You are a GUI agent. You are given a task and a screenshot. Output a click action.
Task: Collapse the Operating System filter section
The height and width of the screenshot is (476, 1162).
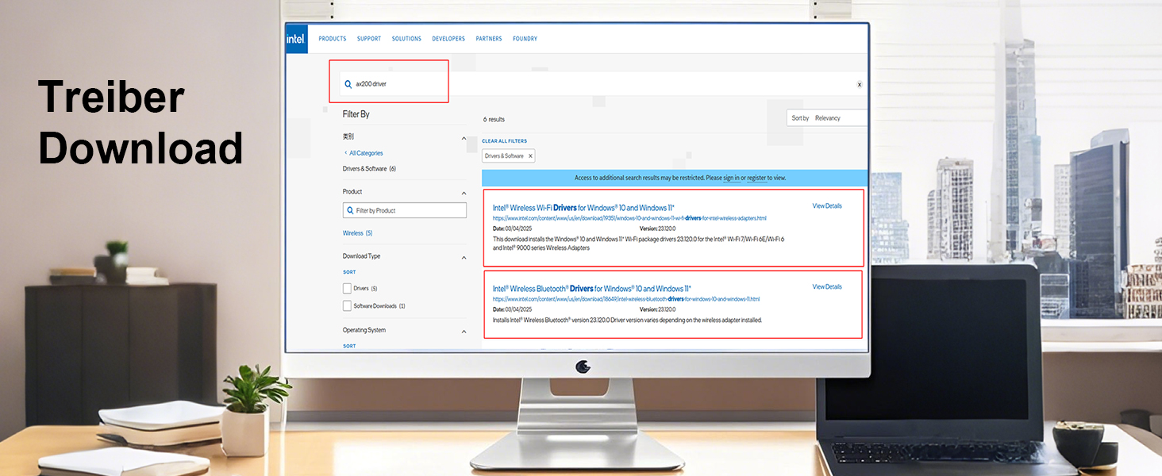(x=464, y=332)
